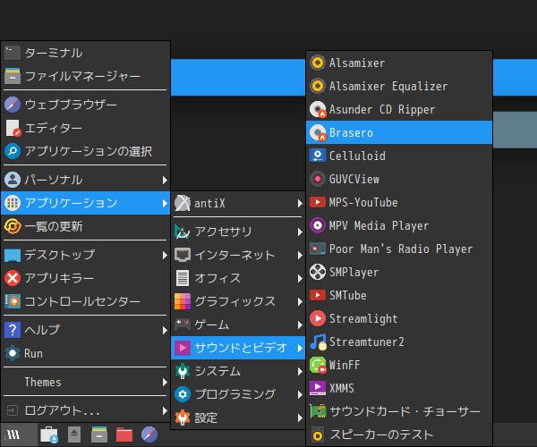Click the eject media icon on taskbar
The width and height of the screenshot is (537, 447).
pos(74,434)
